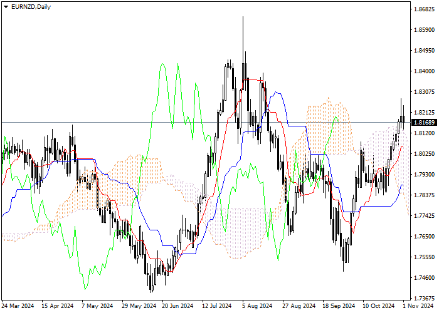This screenshot has height=313, width=439.
Task: Click the 1.85900 price axis label
Action: pyautogui.click(x=424, y=30)
